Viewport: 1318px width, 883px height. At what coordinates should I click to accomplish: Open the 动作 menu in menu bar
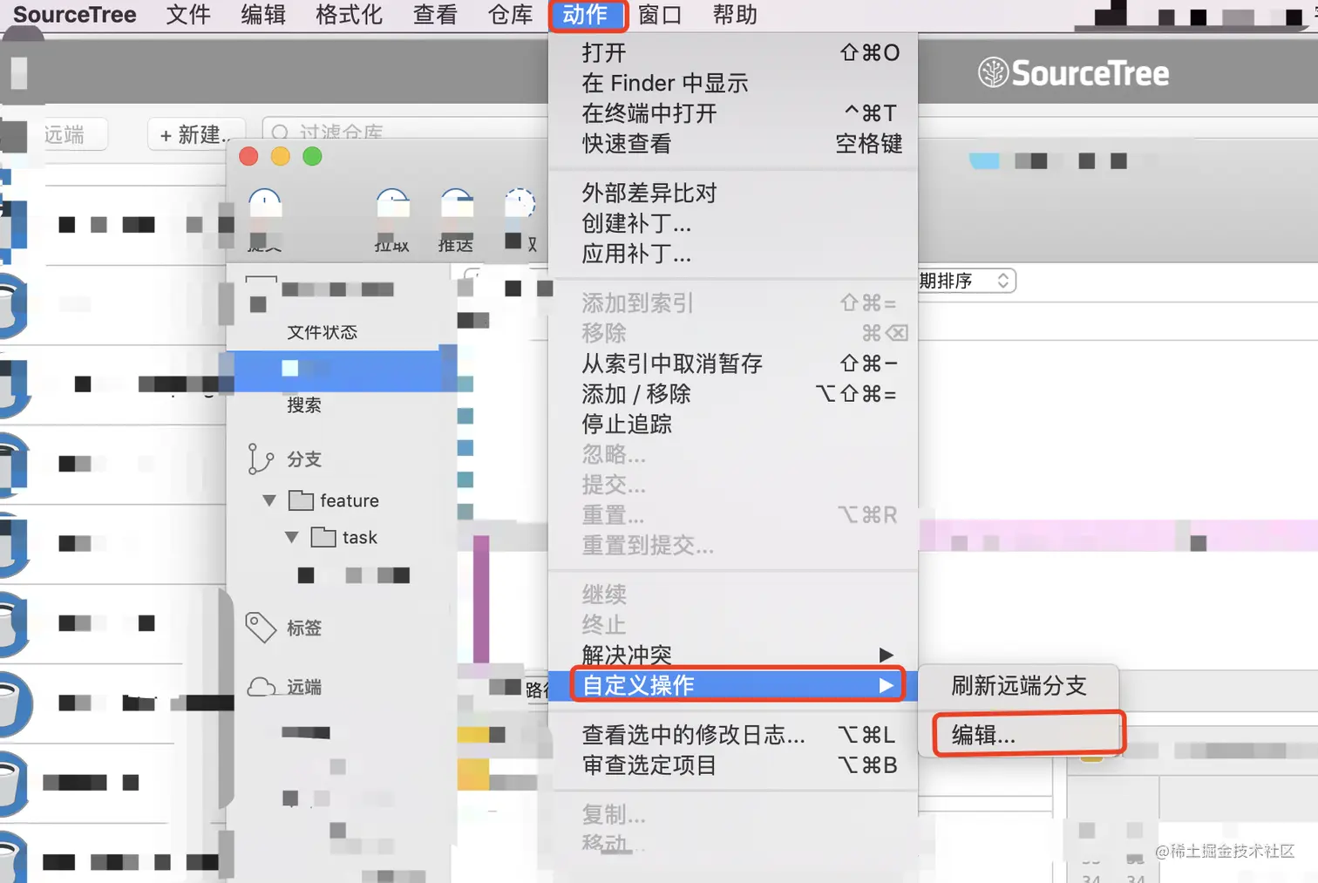(x=588, y=15)
